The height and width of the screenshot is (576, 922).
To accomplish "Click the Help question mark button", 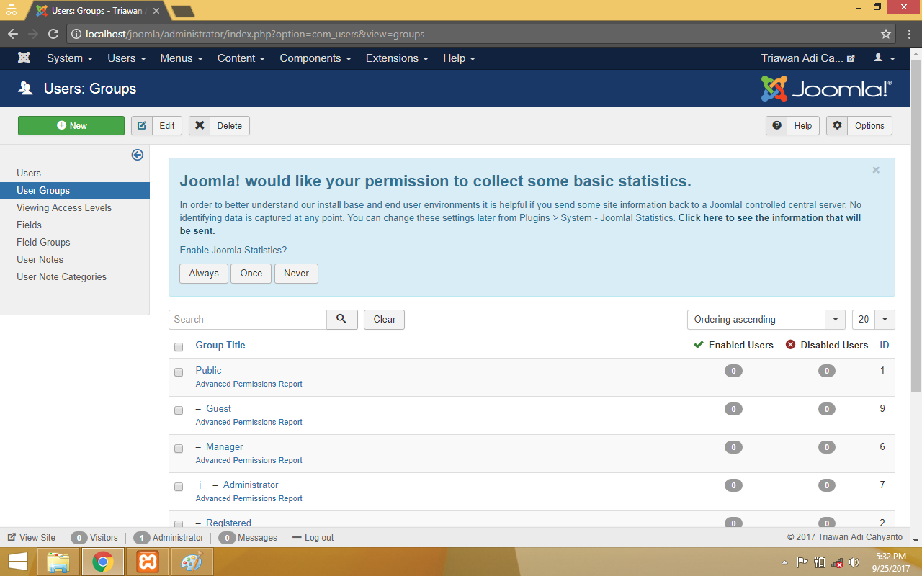I will (792, 125).
